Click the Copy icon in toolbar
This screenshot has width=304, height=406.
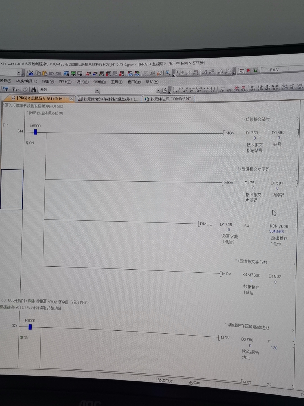pyautogui.click(x=38, y=73)
